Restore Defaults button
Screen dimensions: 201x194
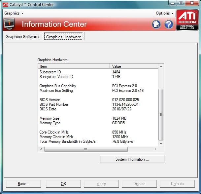178,184
